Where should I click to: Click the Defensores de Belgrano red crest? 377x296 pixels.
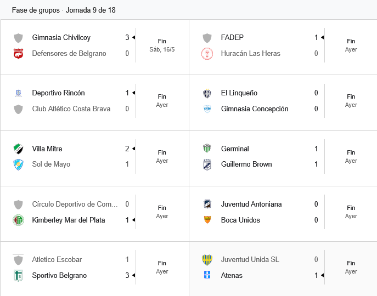18,53
